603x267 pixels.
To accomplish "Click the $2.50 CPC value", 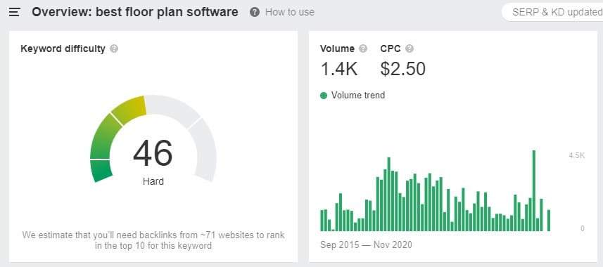I will [x=403, y=69].
